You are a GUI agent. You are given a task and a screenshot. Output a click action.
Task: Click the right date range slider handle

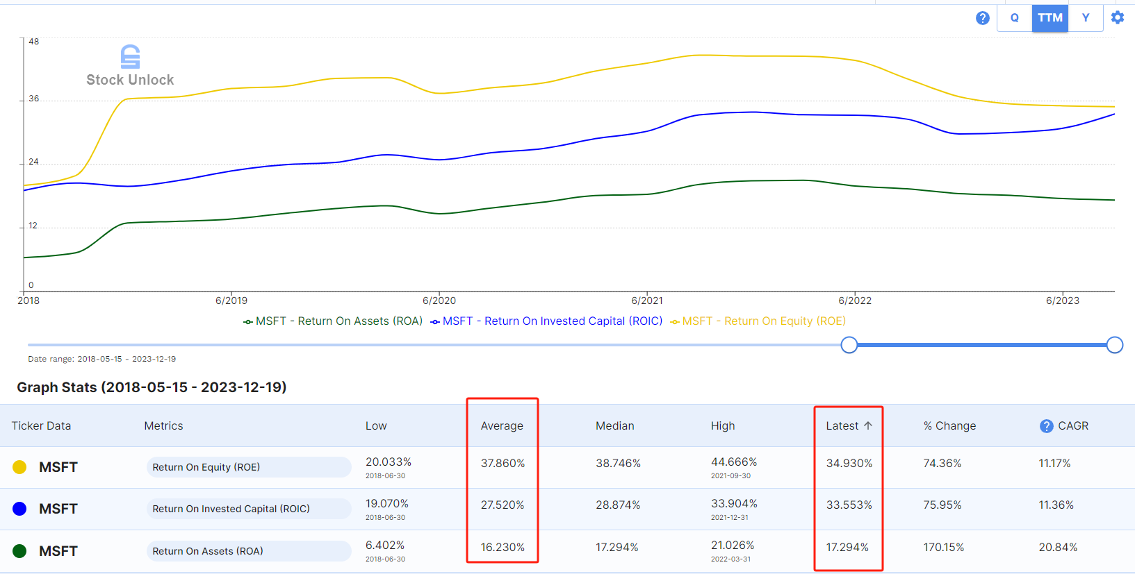1114,345
